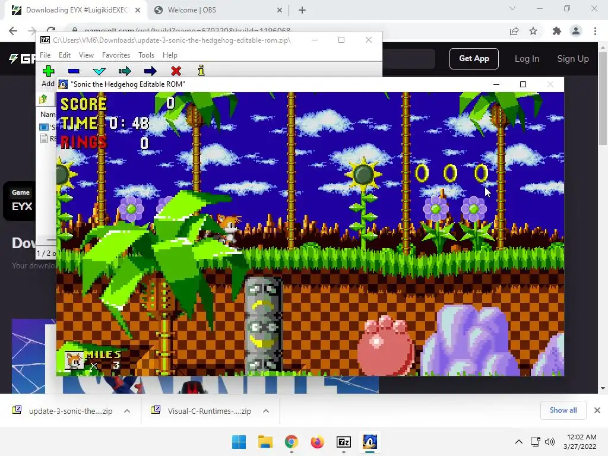Open Chrome three-dot menu
608x456 pixels.
(x=595, y=31)
